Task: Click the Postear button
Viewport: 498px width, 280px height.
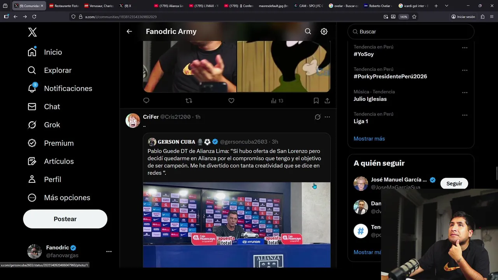Action: coord(65,219)
